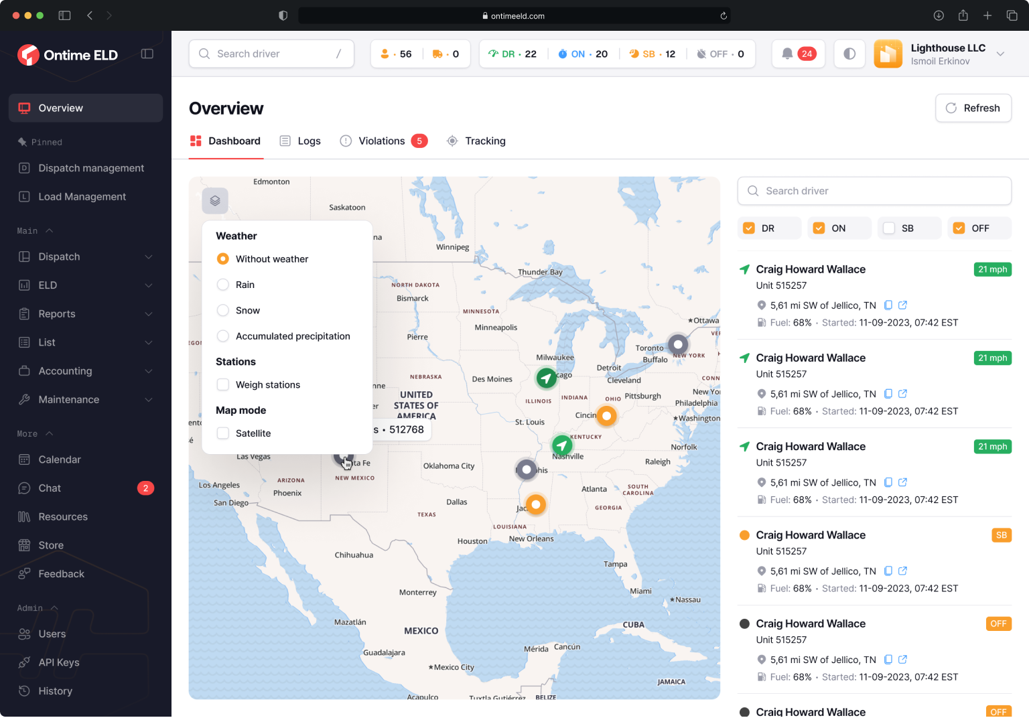This screenshot has width=1029, height=718.
Task: Expand the Accounting menu
Action: (86, 371)
